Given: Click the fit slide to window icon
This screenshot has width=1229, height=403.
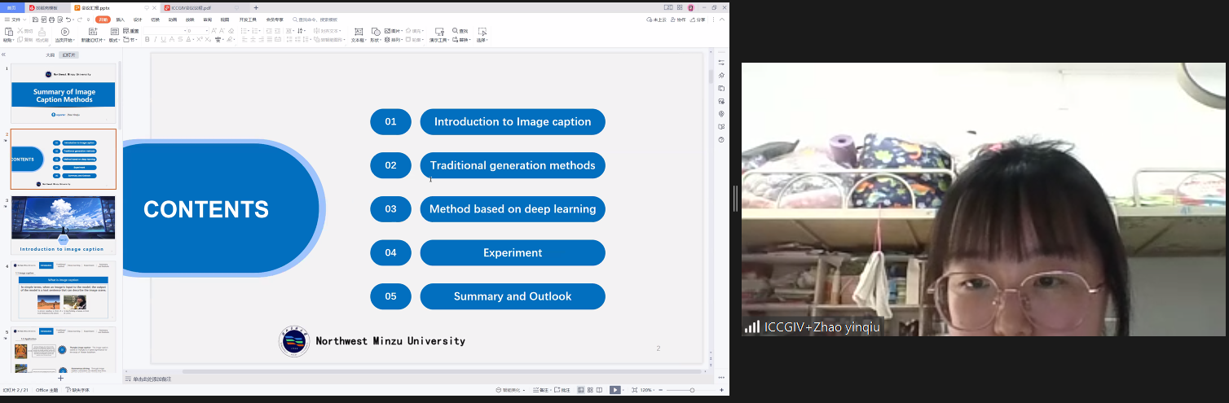Looking at the screenshot, I should pos(635,390).
